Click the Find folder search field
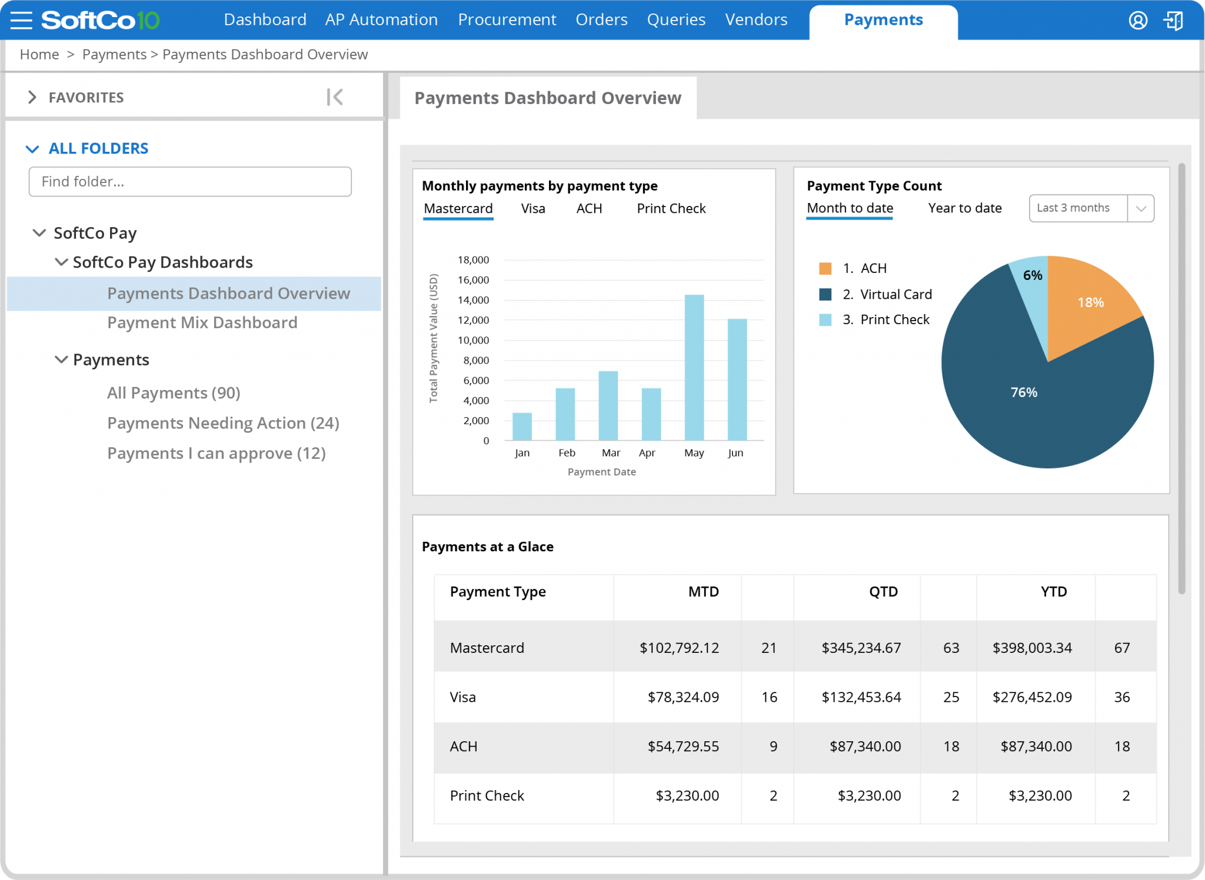 (x=189, y=182)
